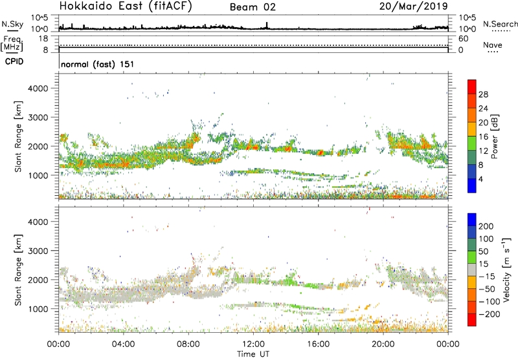Click the power range-time plot panel
Screen dimensions: 518x358
253,136
